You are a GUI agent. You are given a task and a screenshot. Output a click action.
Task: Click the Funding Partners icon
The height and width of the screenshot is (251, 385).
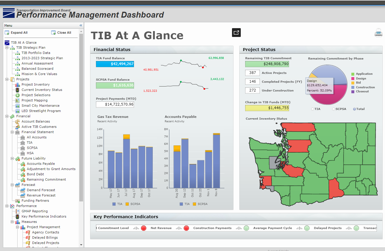18,201
